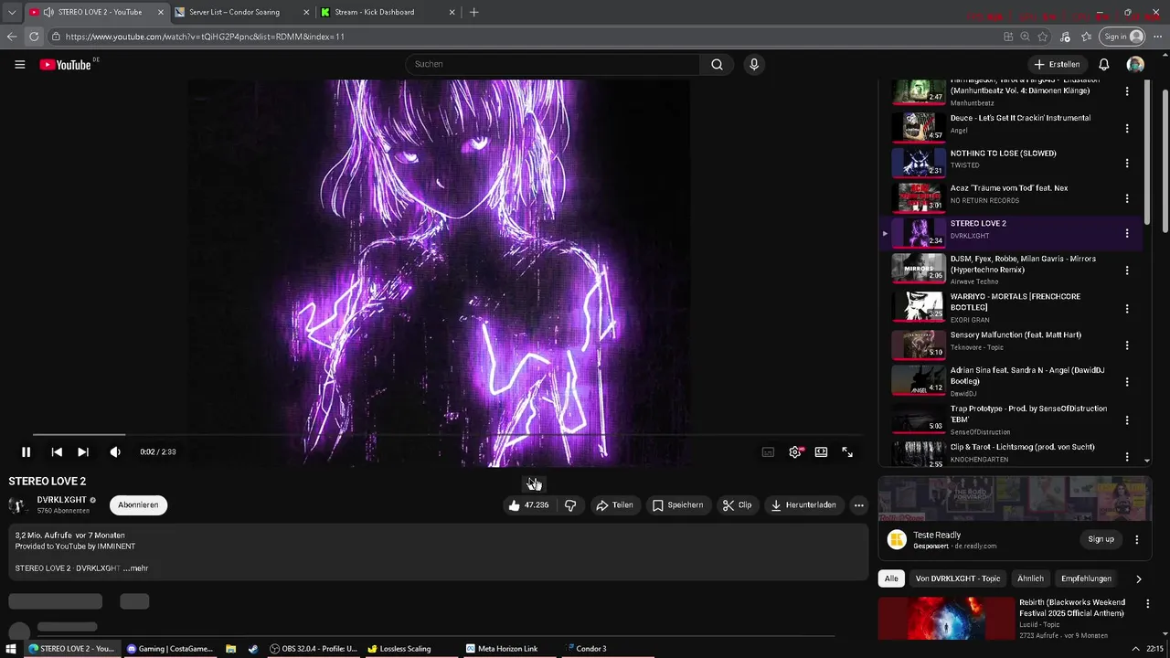This screenshot has height=658, width=1170.
Task: Open Readly ad options menu
Action: click(1137, 539)
